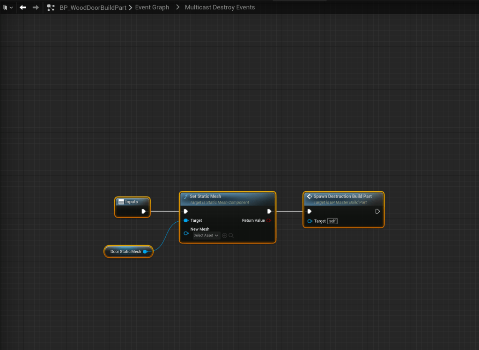The image size is (479, 350).
Task: Click the Set Static Mesh output execution pin
Action: [269, 211]
